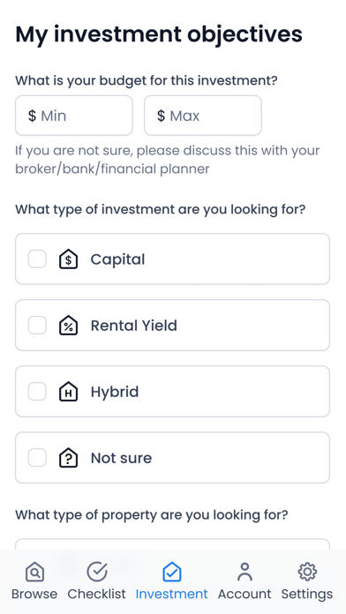
Task: Open the Checklist circle-check icon
Action: pos(97,572)
